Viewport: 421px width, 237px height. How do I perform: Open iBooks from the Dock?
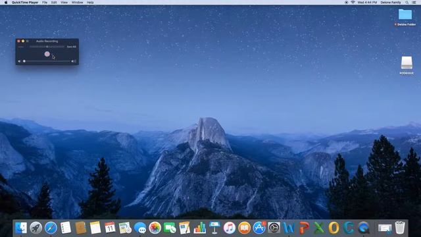(244, 228)
